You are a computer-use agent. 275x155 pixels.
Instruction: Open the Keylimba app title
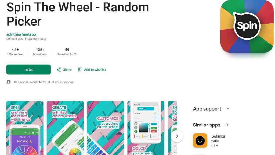pos(218,136)
